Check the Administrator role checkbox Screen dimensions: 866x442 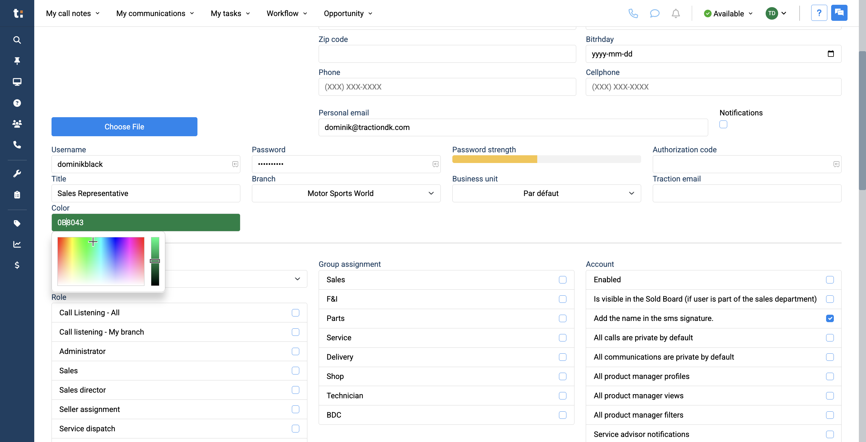[x=295, y=351]
